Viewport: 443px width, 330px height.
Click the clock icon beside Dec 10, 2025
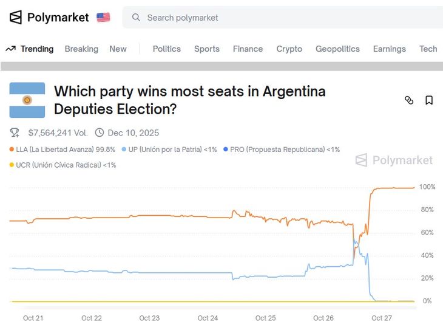pyautogui.click(x=100, y=132)
